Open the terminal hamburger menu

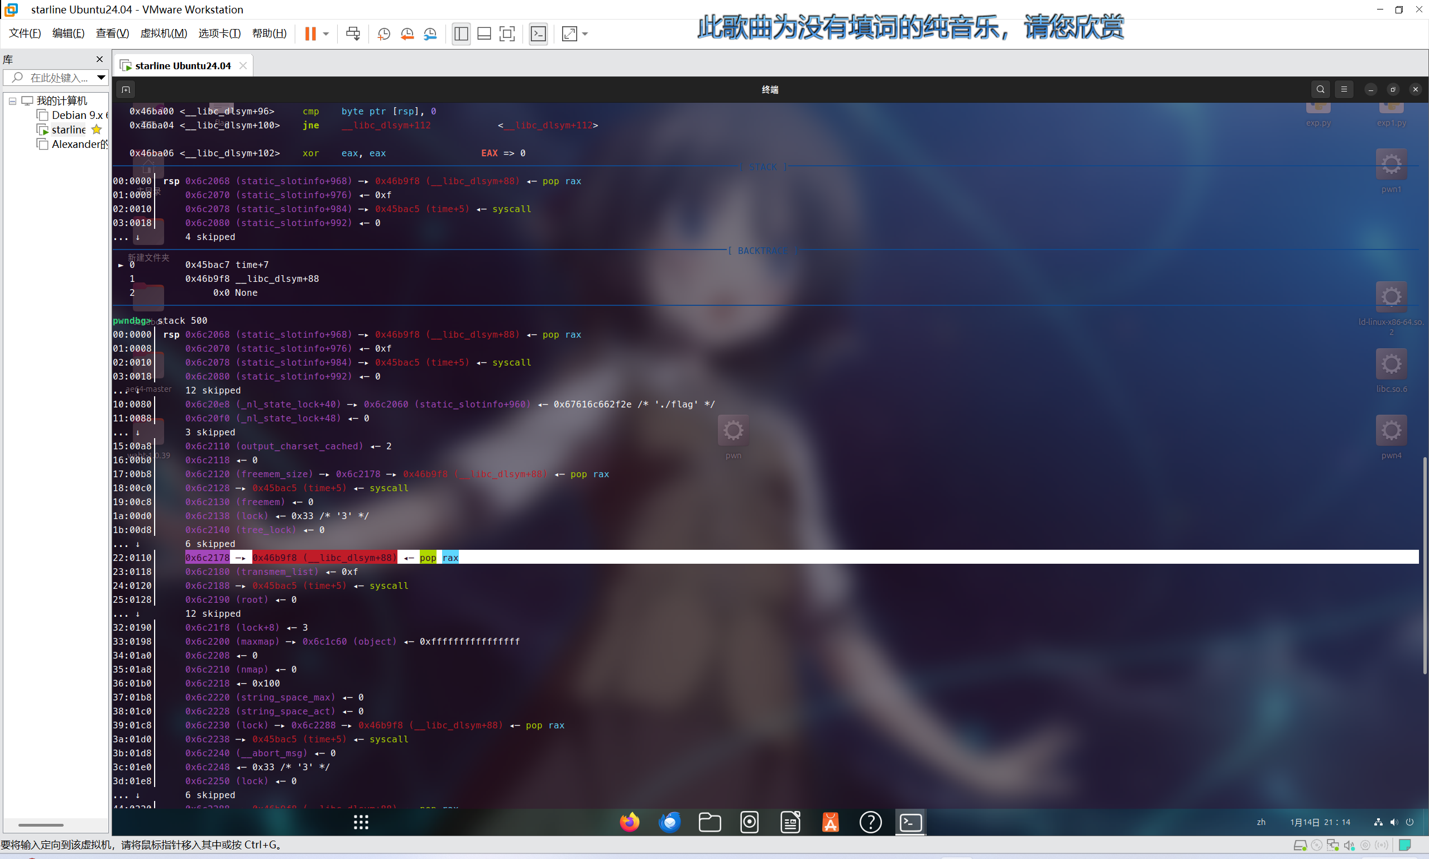[1344, 89]
